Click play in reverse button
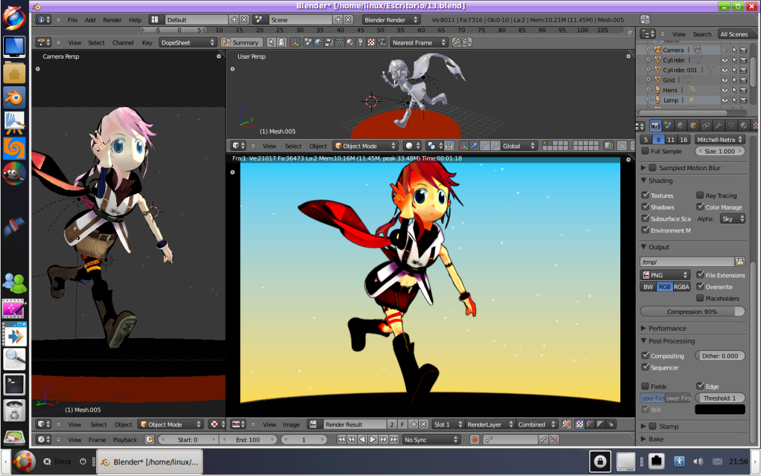 [362, 439]
